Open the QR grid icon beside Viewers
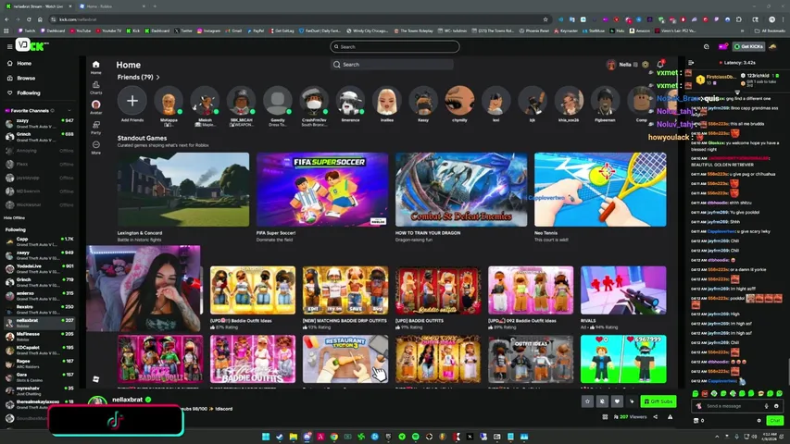Image resolution: width=790 pixels, height=444 pixels. click(605, 417)
